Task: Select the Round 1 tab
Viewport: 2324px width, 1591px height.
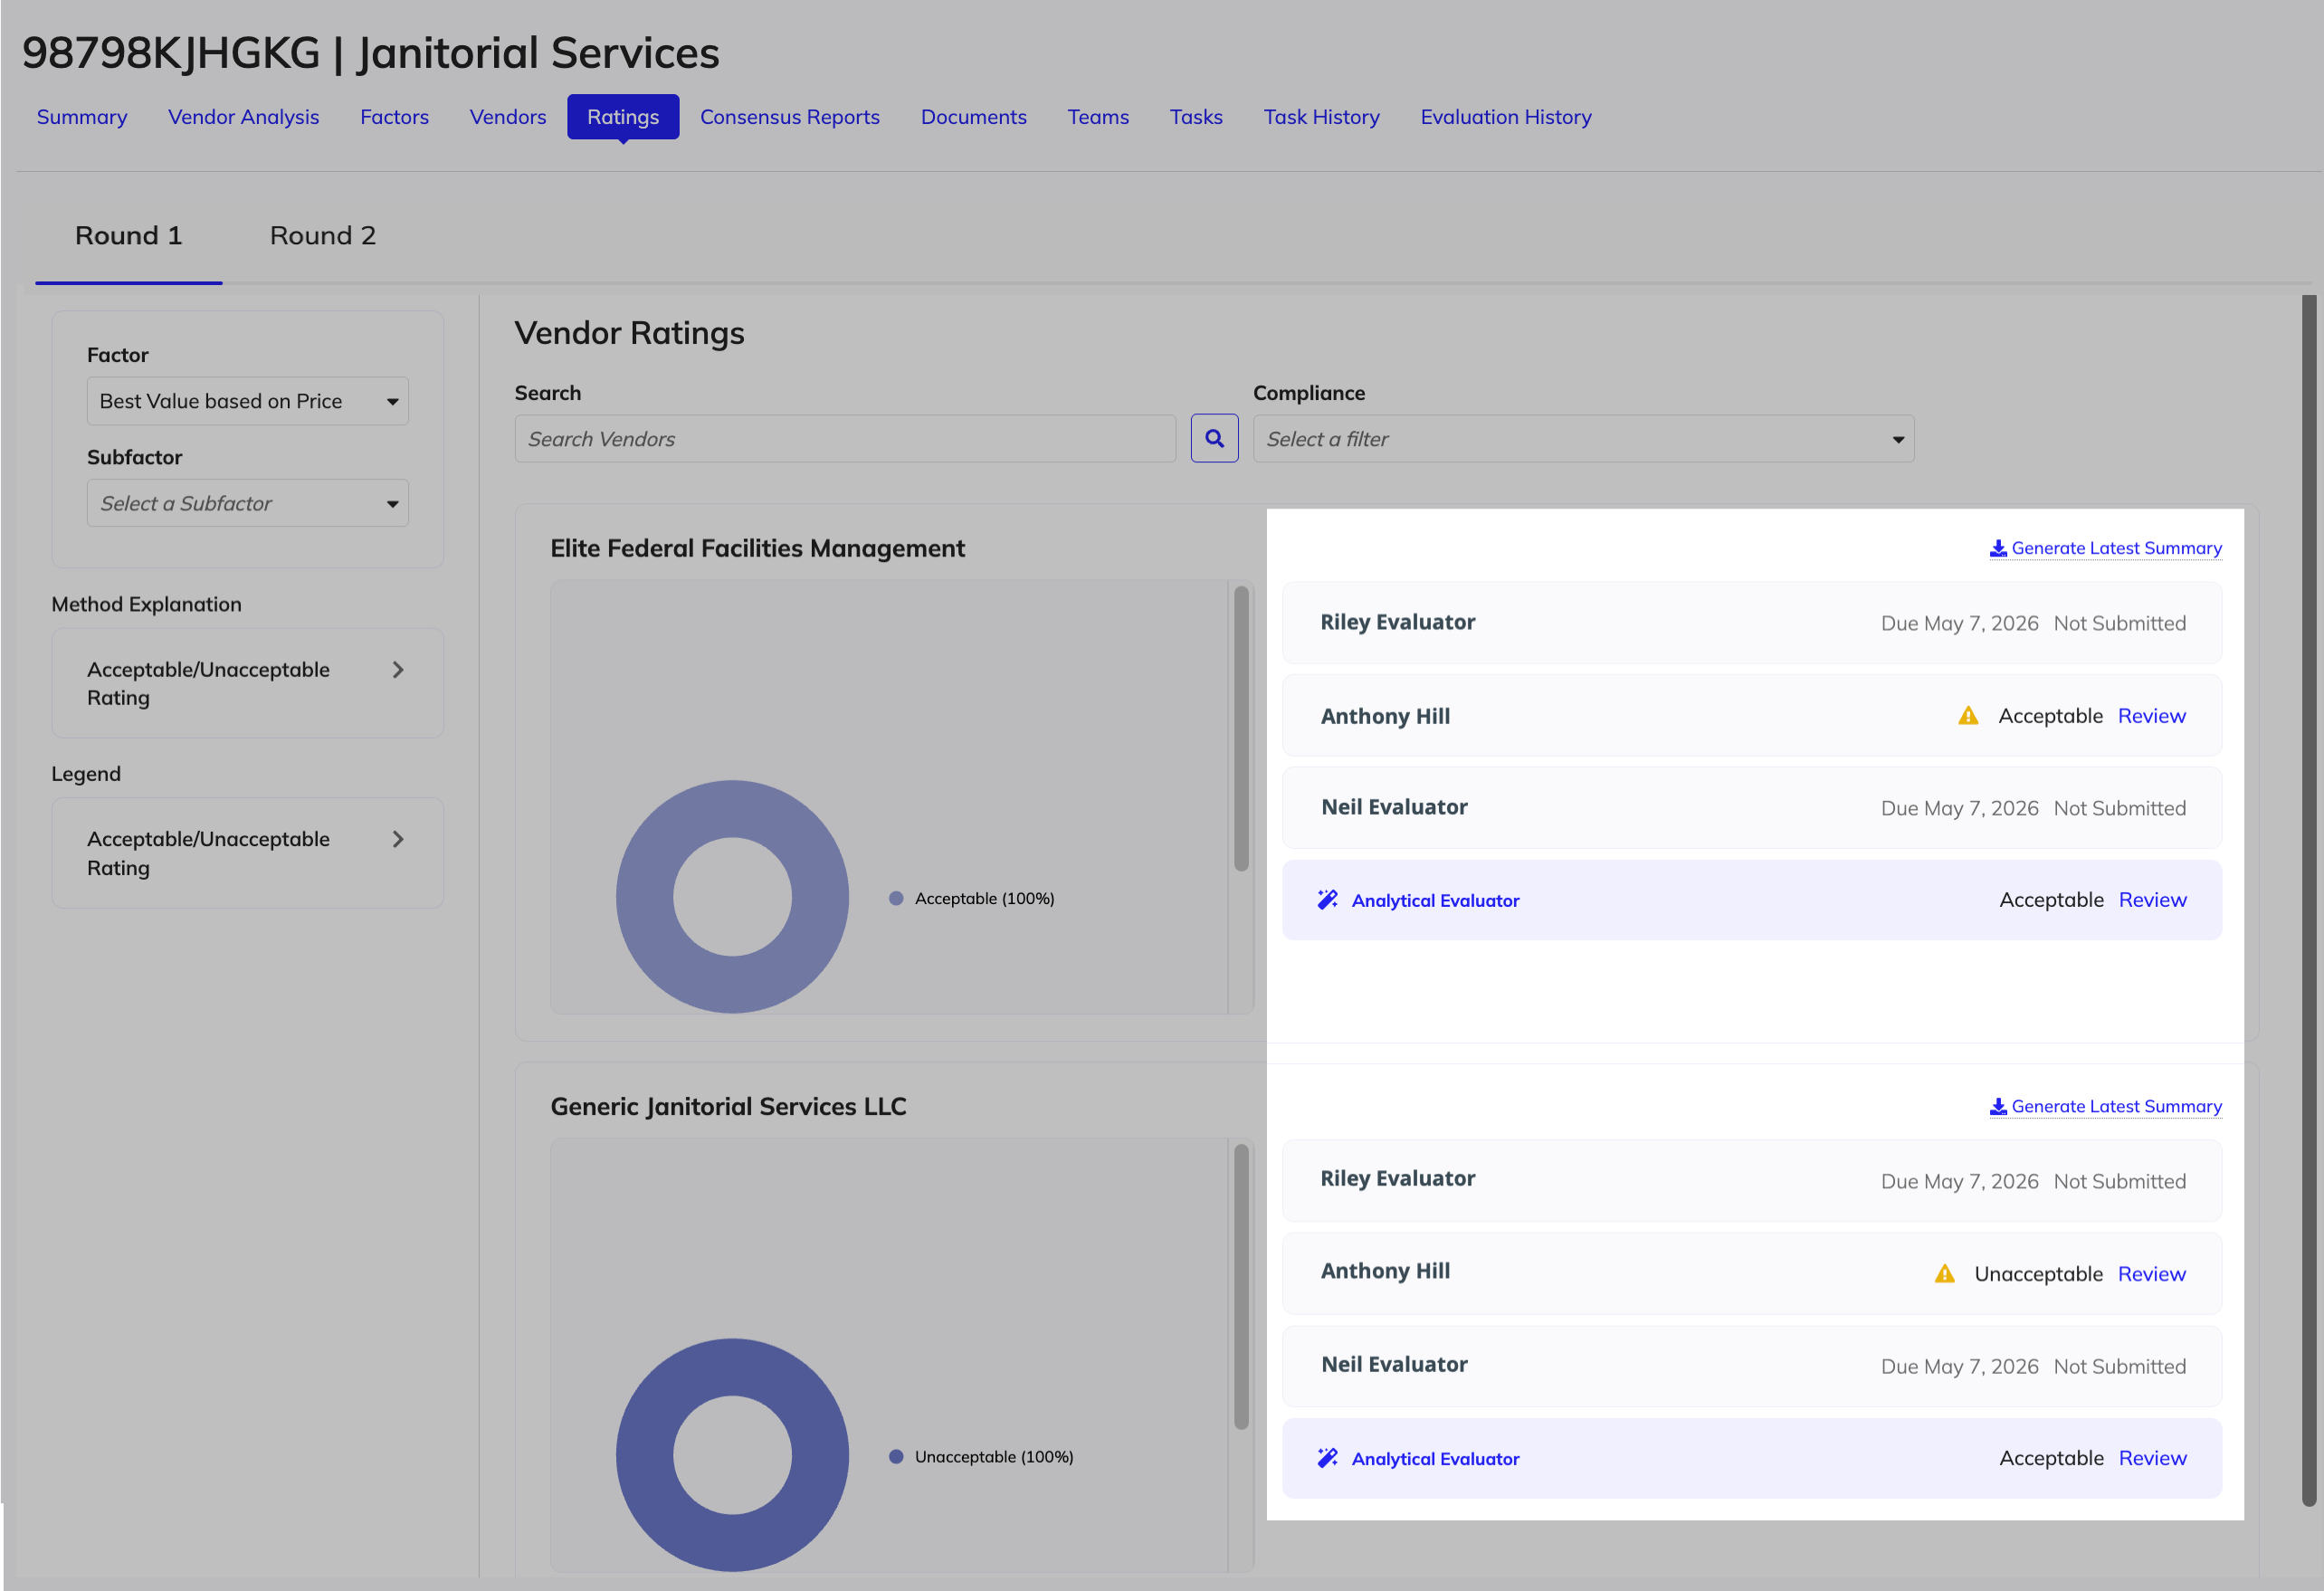Action: (x=129, y=236)
